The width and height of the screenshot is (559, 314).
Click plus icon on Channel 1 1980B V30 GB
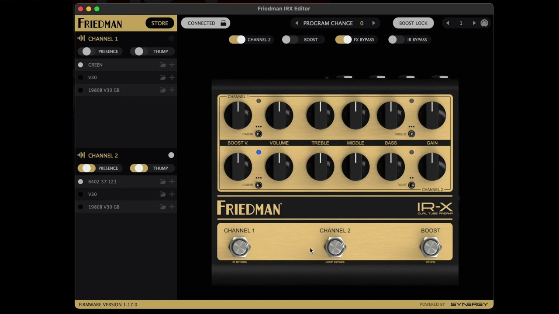[x=172, y=90]
